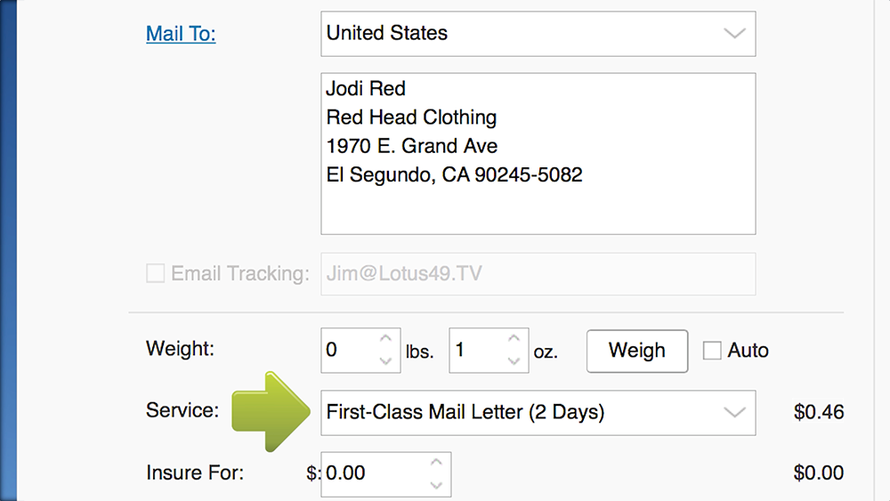The image size is (890, 501).
Task: Select the Email Tracking address field
Action: [538, 273]
